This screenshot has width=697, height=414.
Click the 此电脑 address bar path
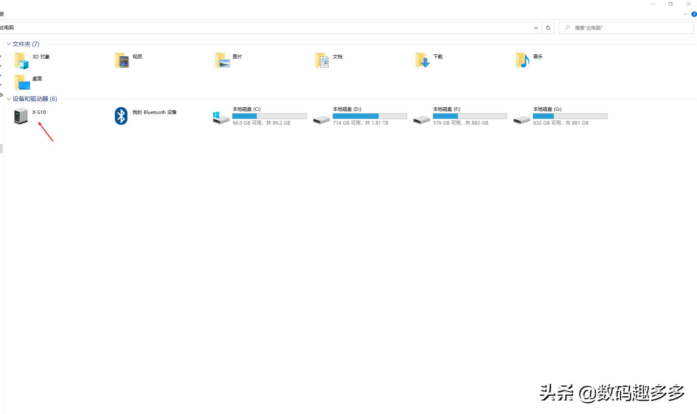coord(7,28)
